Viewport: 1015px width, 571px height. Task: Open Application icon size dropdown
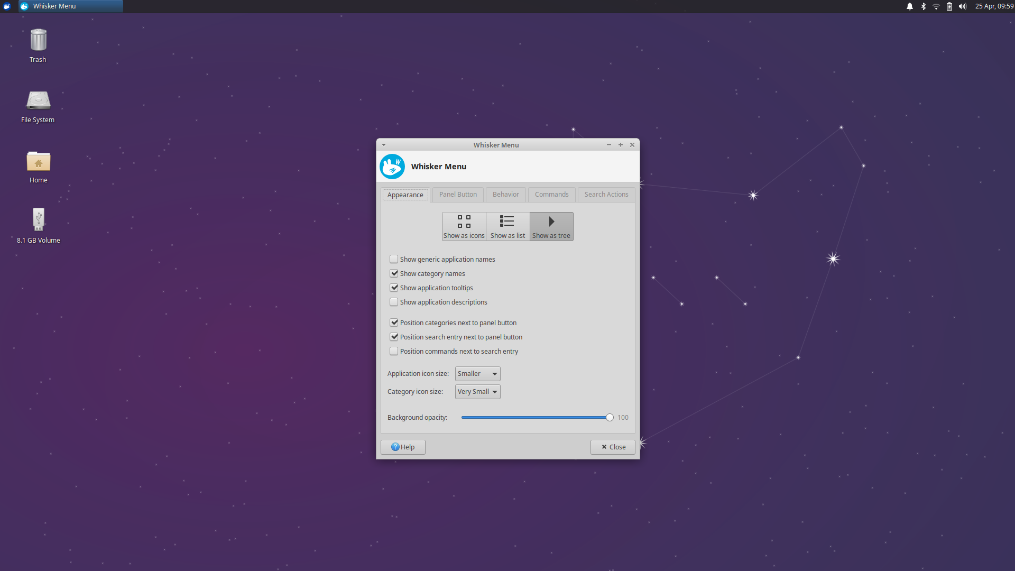click(x=477, y=374)
